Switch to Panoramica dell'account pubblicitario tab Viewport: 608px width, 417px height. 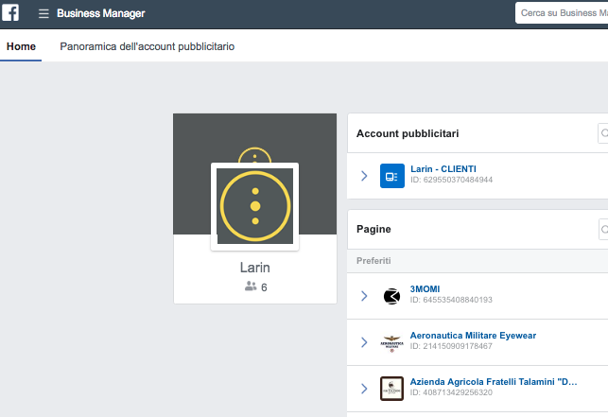[x=147, y=45]
